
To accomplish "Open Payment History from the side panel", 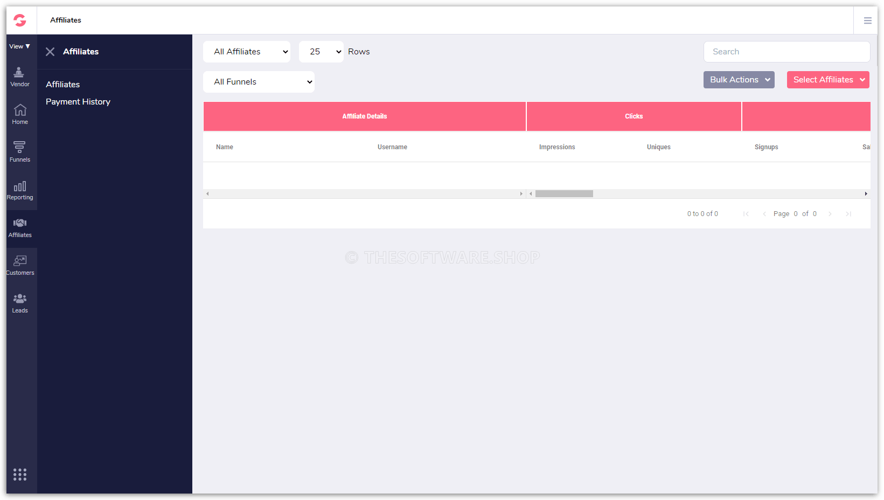I will click(x=78, y=101).
